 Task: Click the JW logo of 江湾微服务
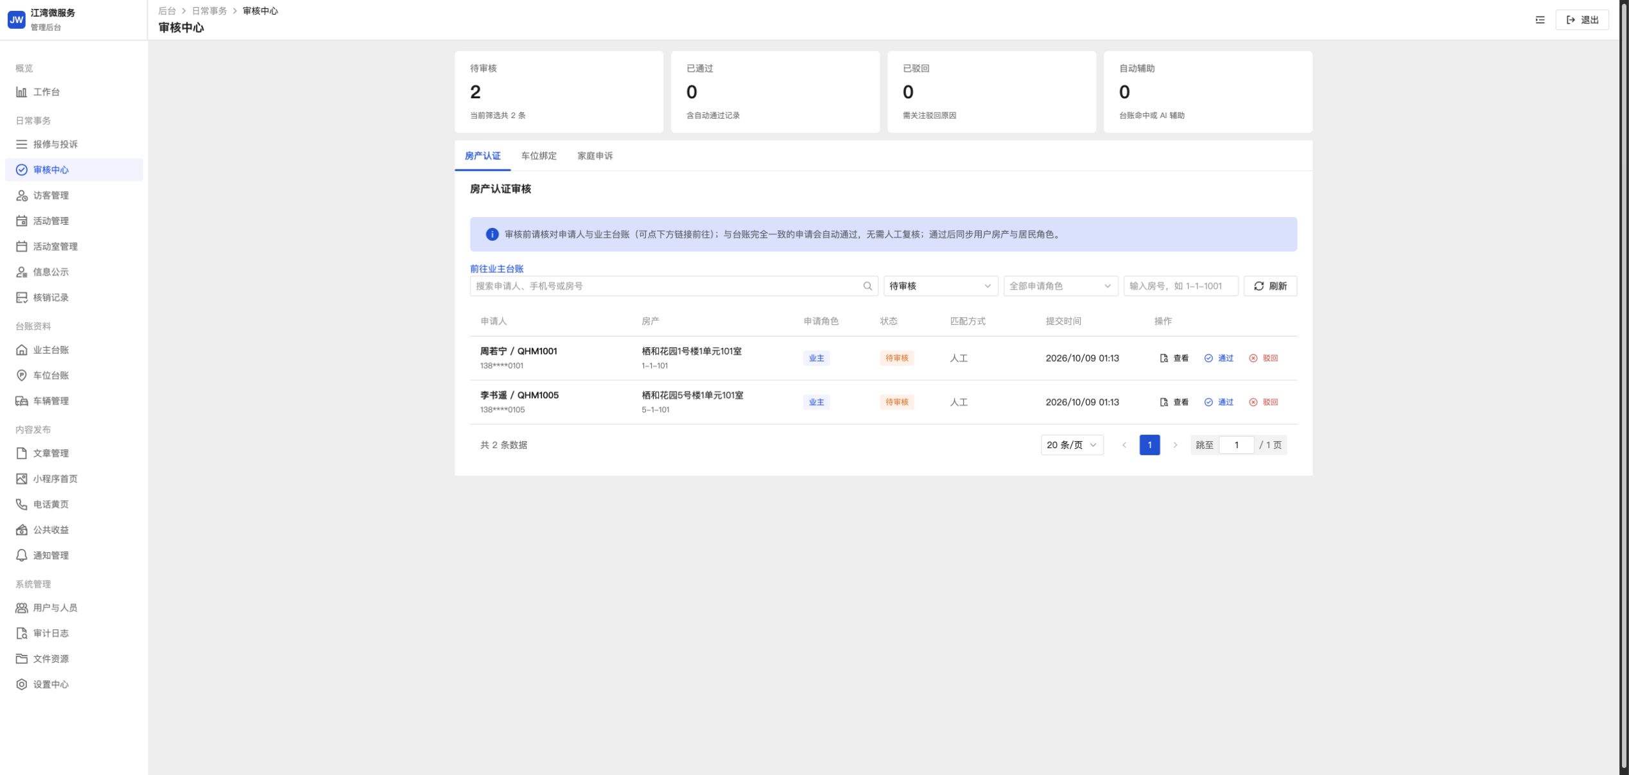pos(16,20)
